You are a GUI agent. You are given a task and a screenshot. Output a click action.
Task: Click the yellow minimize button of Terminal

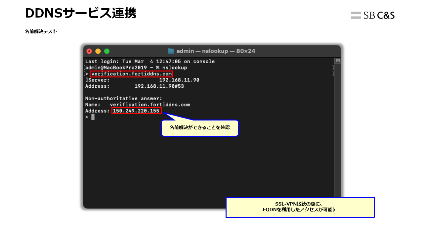pos(98,51)
